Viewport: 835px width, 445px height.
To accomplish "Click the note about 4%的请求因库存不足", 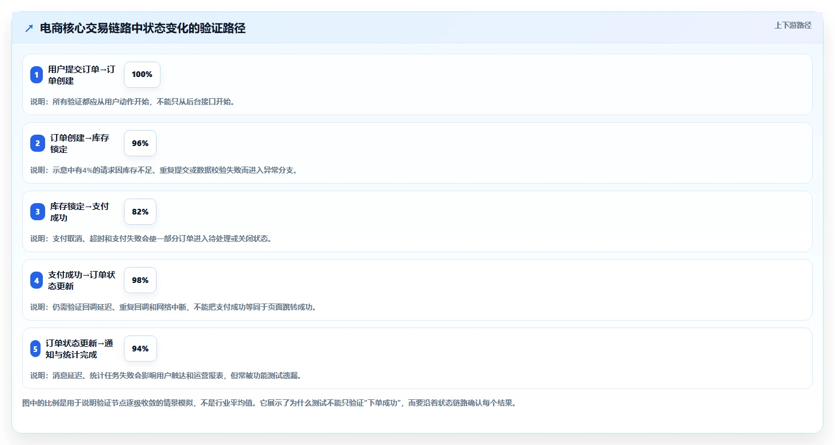I will pos(164,170).
